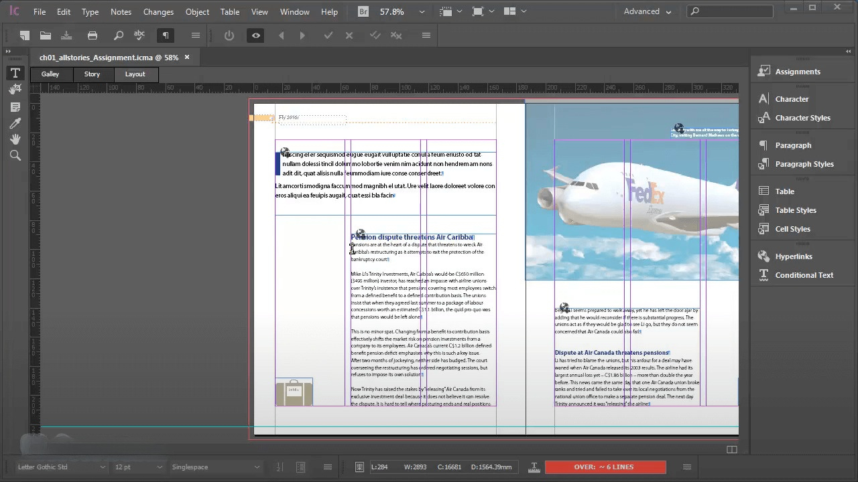Close the ch01_allstories_Assignment.icma tab

pyautogui.click(x=187, y=58)
